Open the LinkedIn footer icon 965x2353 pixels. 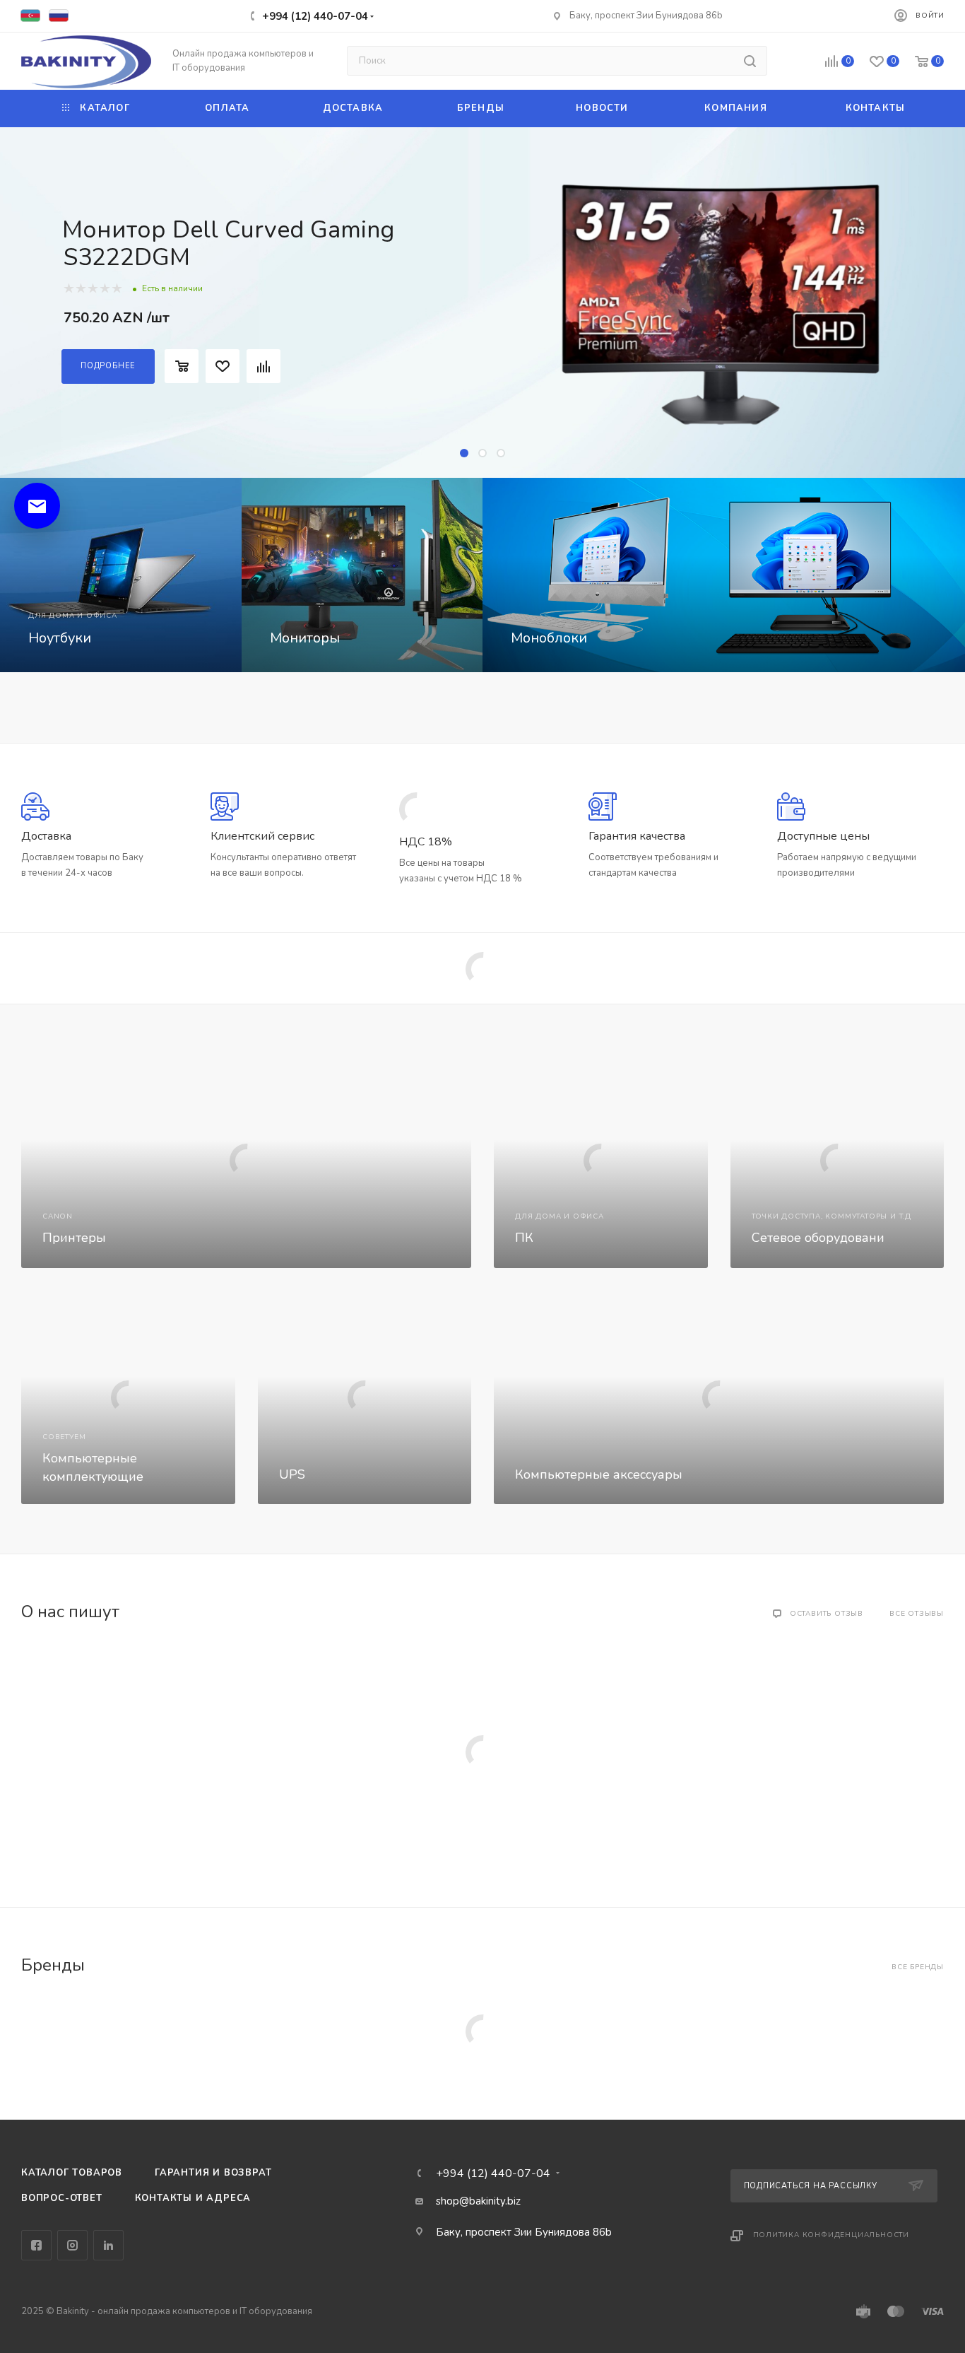coord(109,2246)
